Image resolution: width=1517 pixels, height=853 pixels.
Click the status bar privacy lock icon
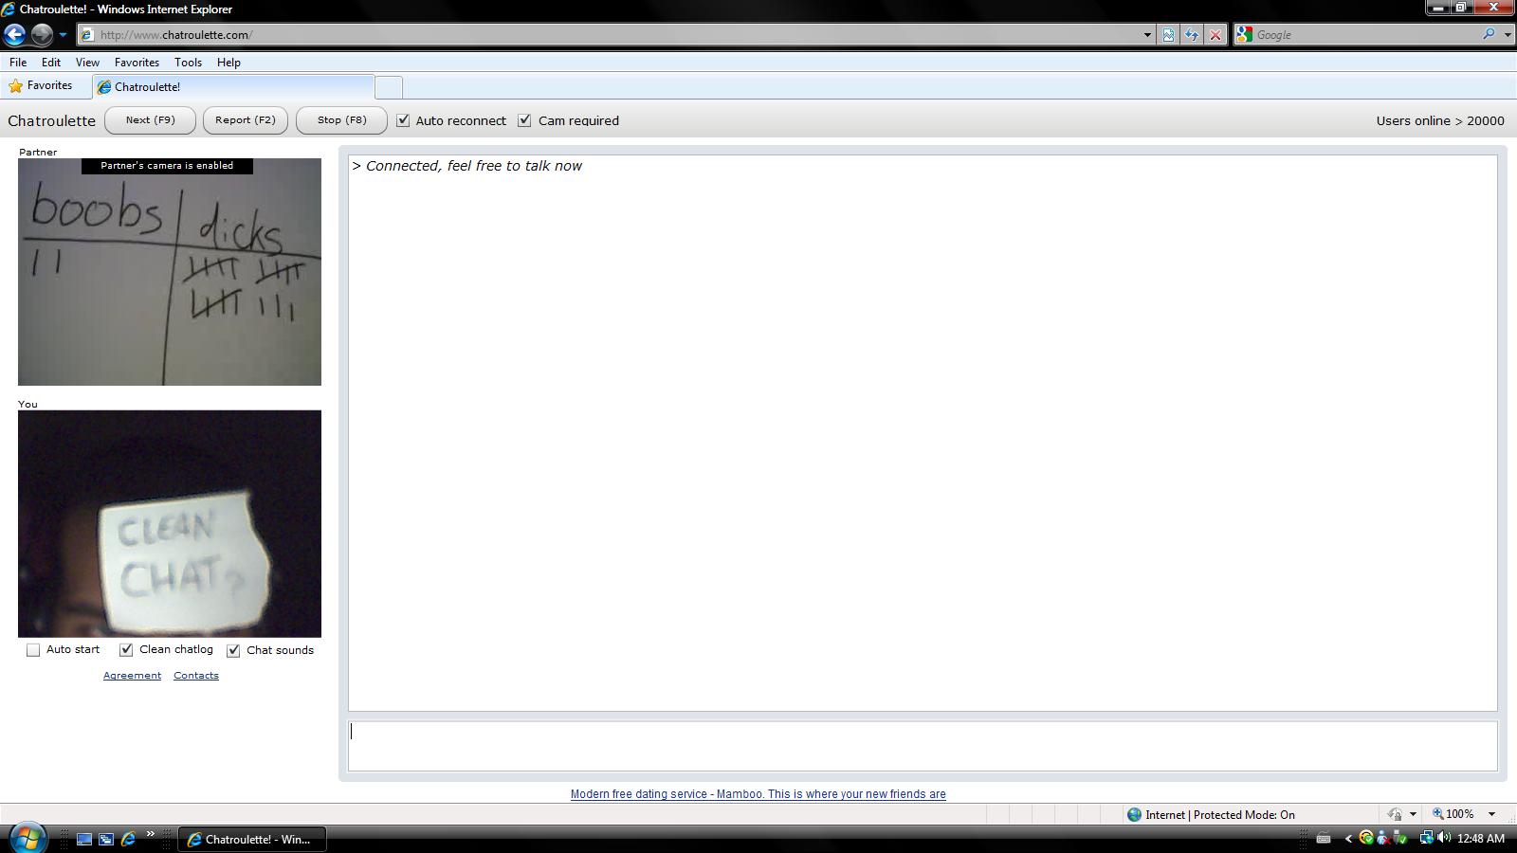click(x=1395, y=814)
